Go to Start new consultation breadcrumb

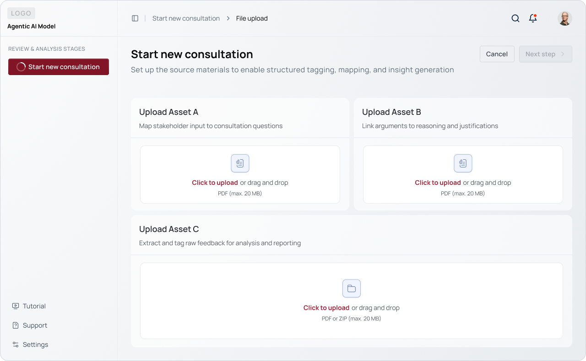coord(186,18)
